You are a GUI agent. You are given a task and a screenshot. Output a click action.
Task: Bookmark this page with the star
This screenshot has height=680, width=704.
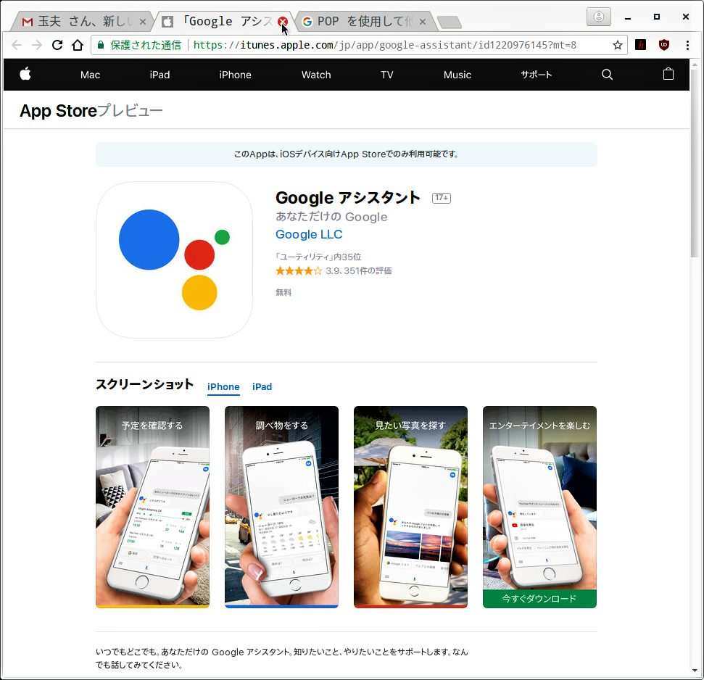point(618,45)
